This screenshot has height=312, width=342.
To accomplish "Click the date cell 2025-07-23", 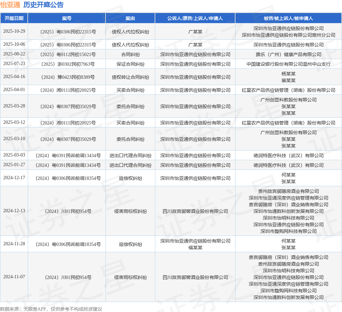I will click(x=14, y=63).
